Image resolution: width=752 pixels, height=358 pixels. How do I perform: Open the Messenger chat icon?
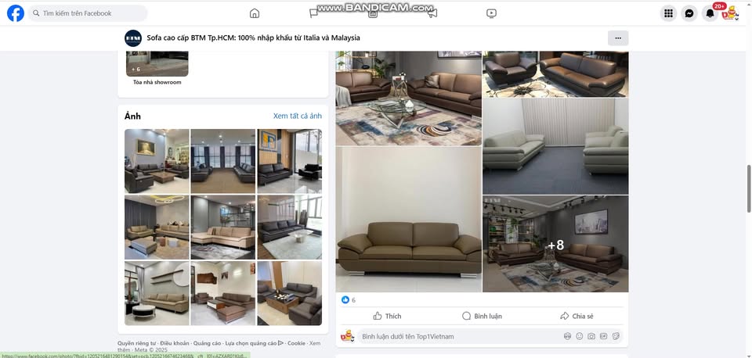[x=689, y=13]
